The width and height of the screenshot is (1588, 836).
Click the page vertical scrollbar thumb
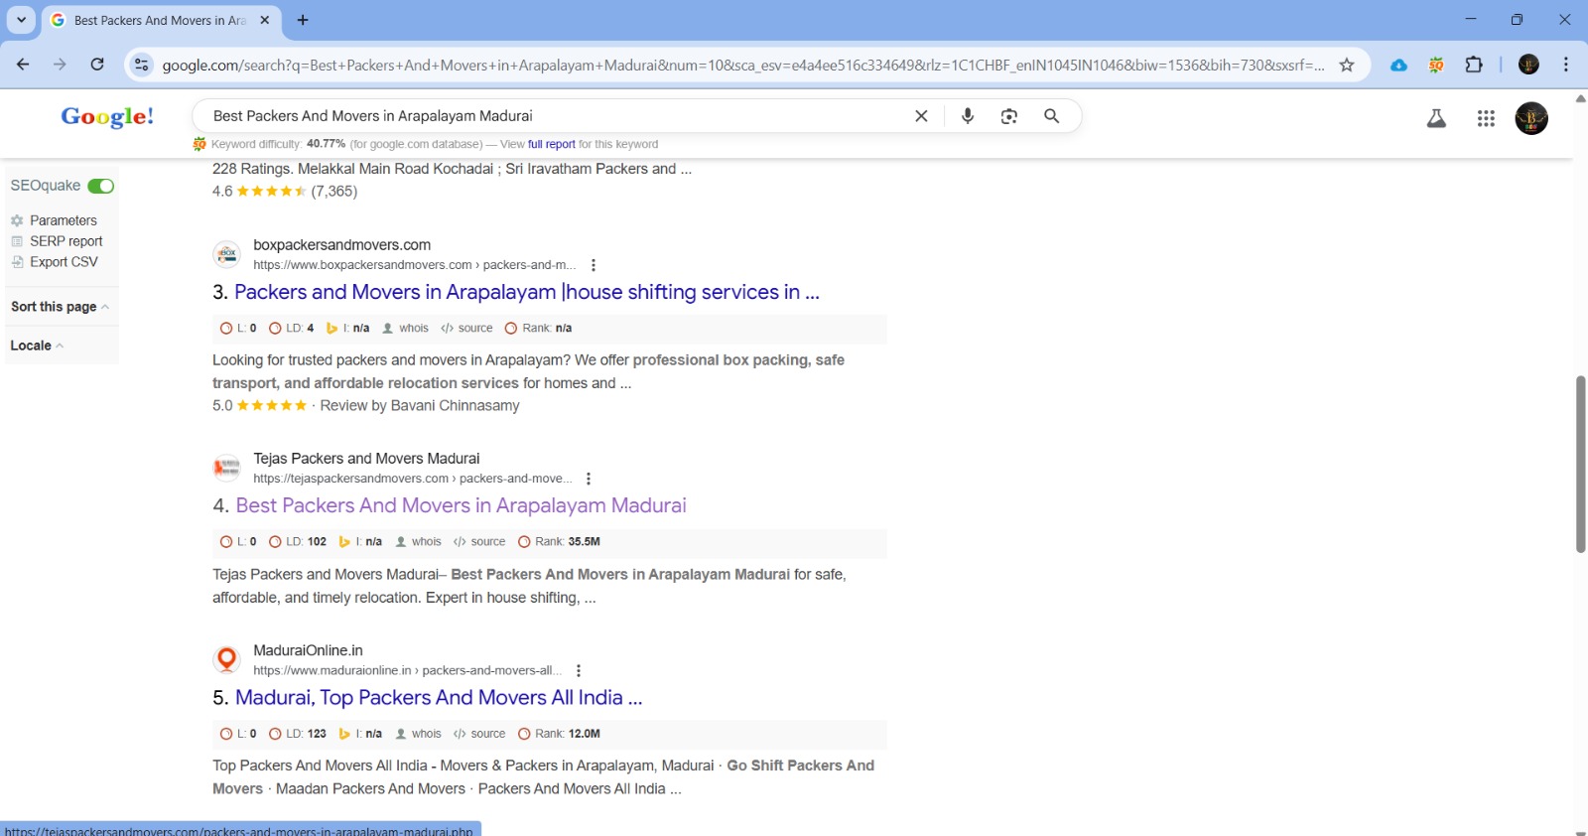1580,464
